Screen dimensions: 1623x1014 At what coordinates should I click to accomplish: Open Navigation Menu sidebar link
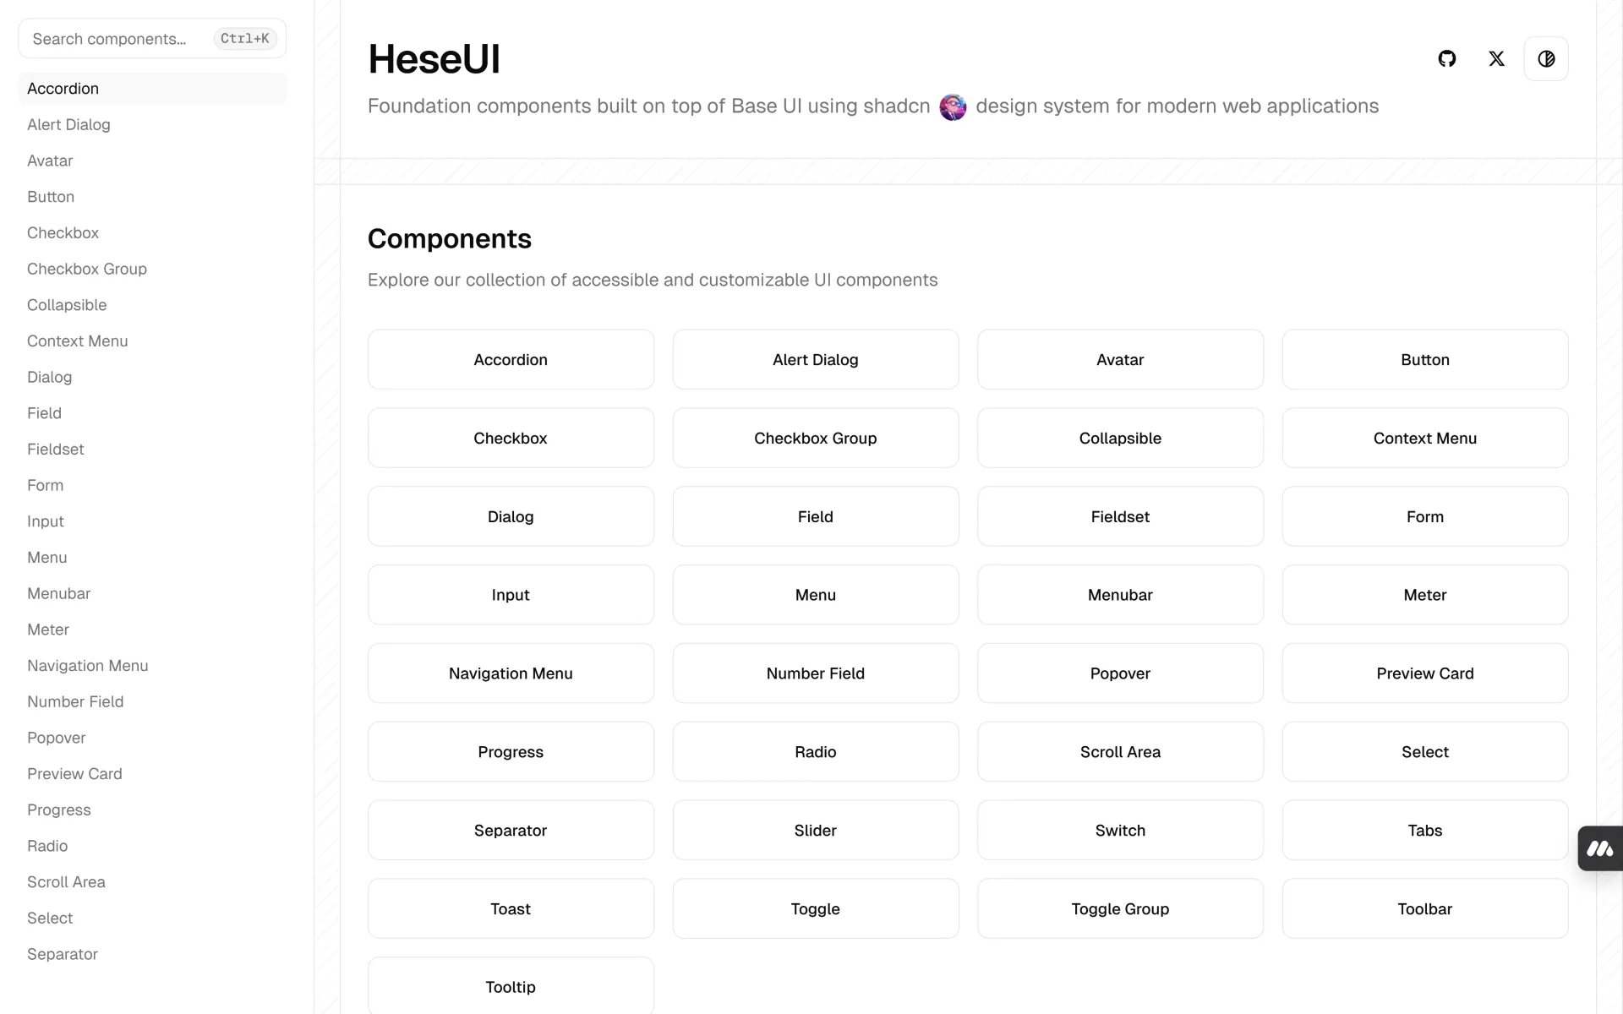coord(88,666)
